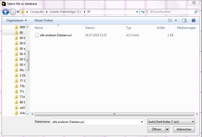Screen dimensions: 202x137
Task: Click the search magnifier icon
Action: point(196,12)
